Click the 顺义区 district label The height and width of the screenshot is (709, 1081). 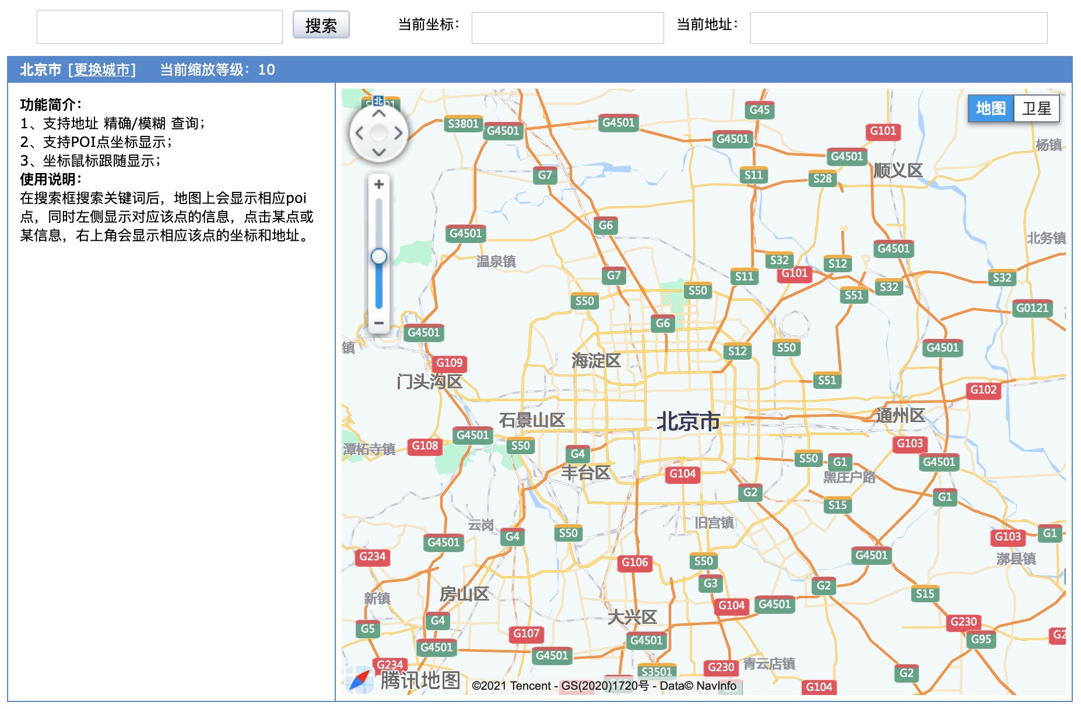898,171
